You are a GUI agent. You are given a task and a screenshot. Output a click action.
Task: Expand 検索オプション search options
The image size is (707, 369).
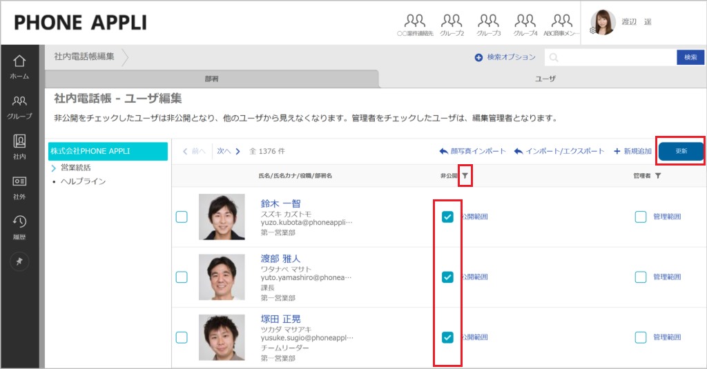[x=505, y=57]
